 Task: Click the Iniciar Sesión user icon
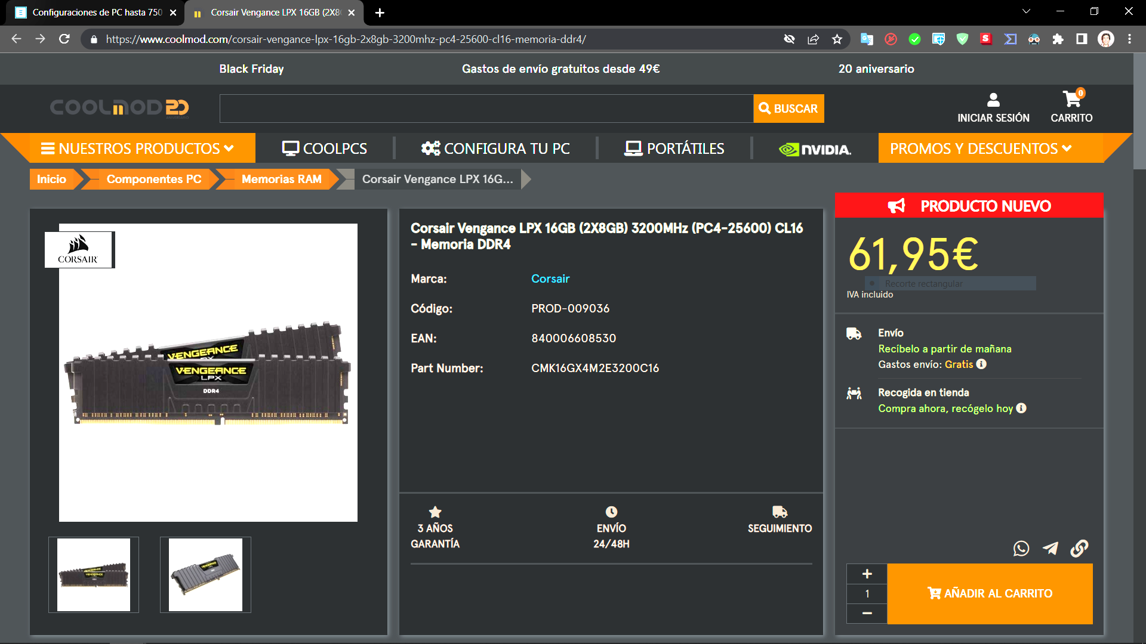(x=993, y=100)
